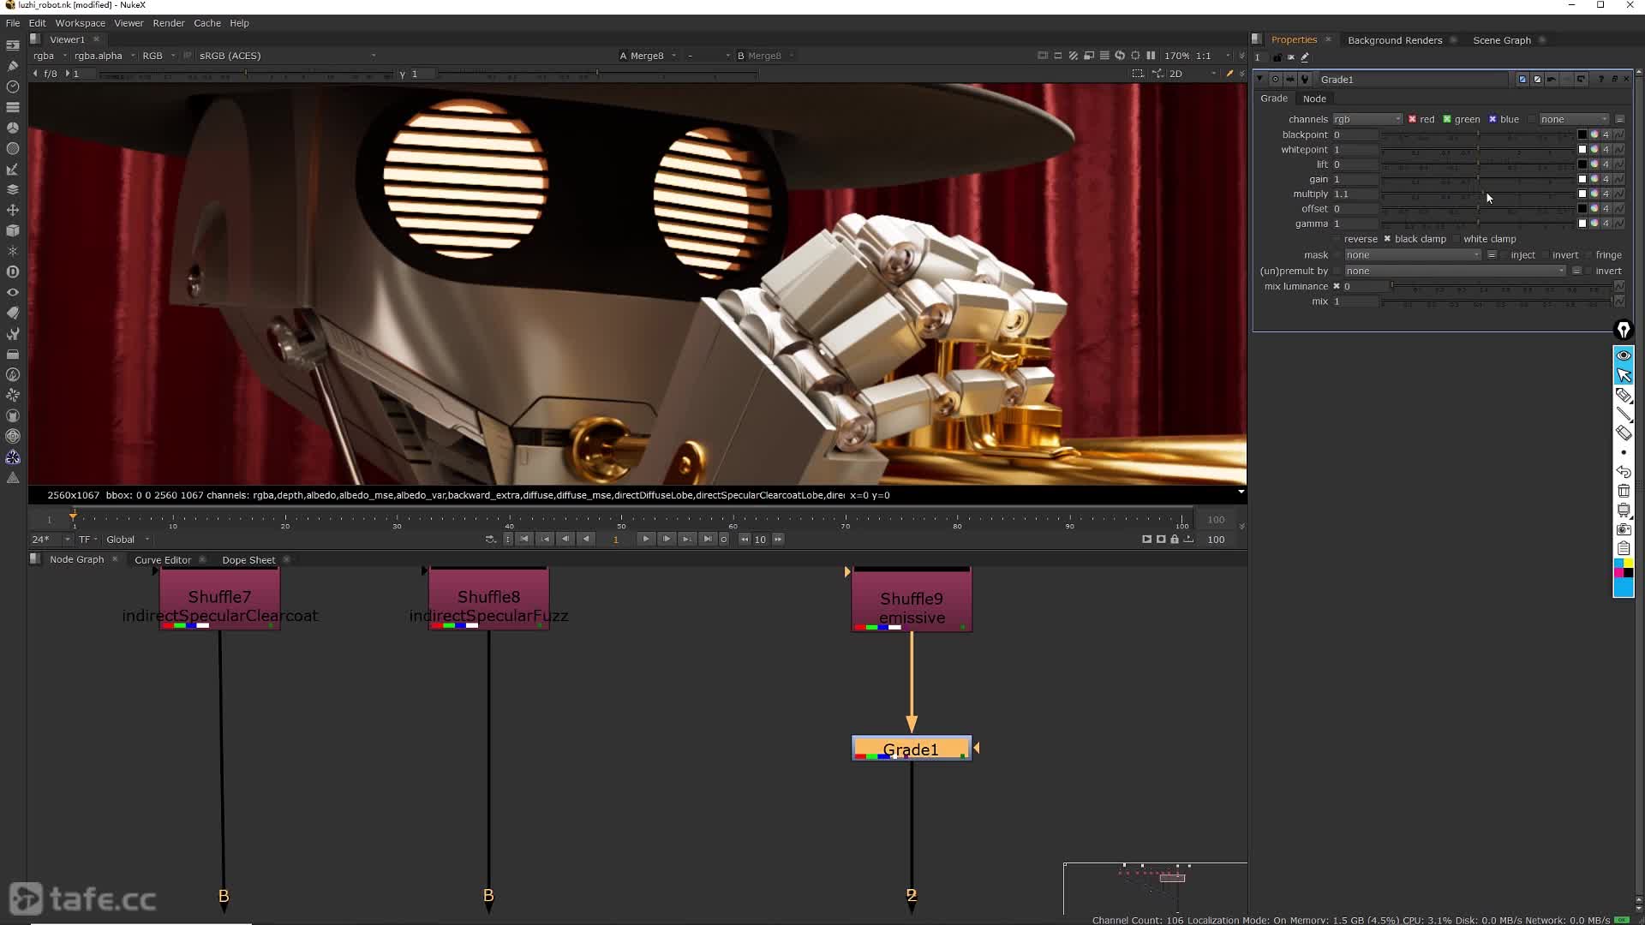
Task: Click the Grade1 panel help question-mark icon
Action: (x=1600, y=79)
